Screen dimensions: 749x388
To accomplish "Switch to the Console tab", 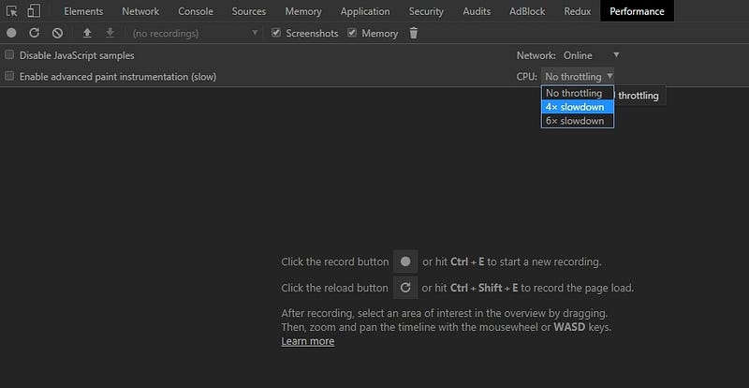I will coord(196,11).
